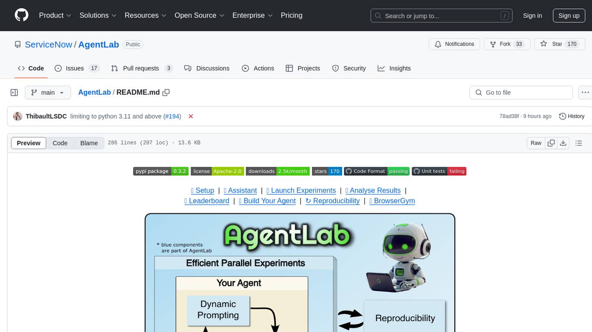Open ThibaultLSDC avatar profile
Screen dimensions: 592x332
click(x=17, y=116)
